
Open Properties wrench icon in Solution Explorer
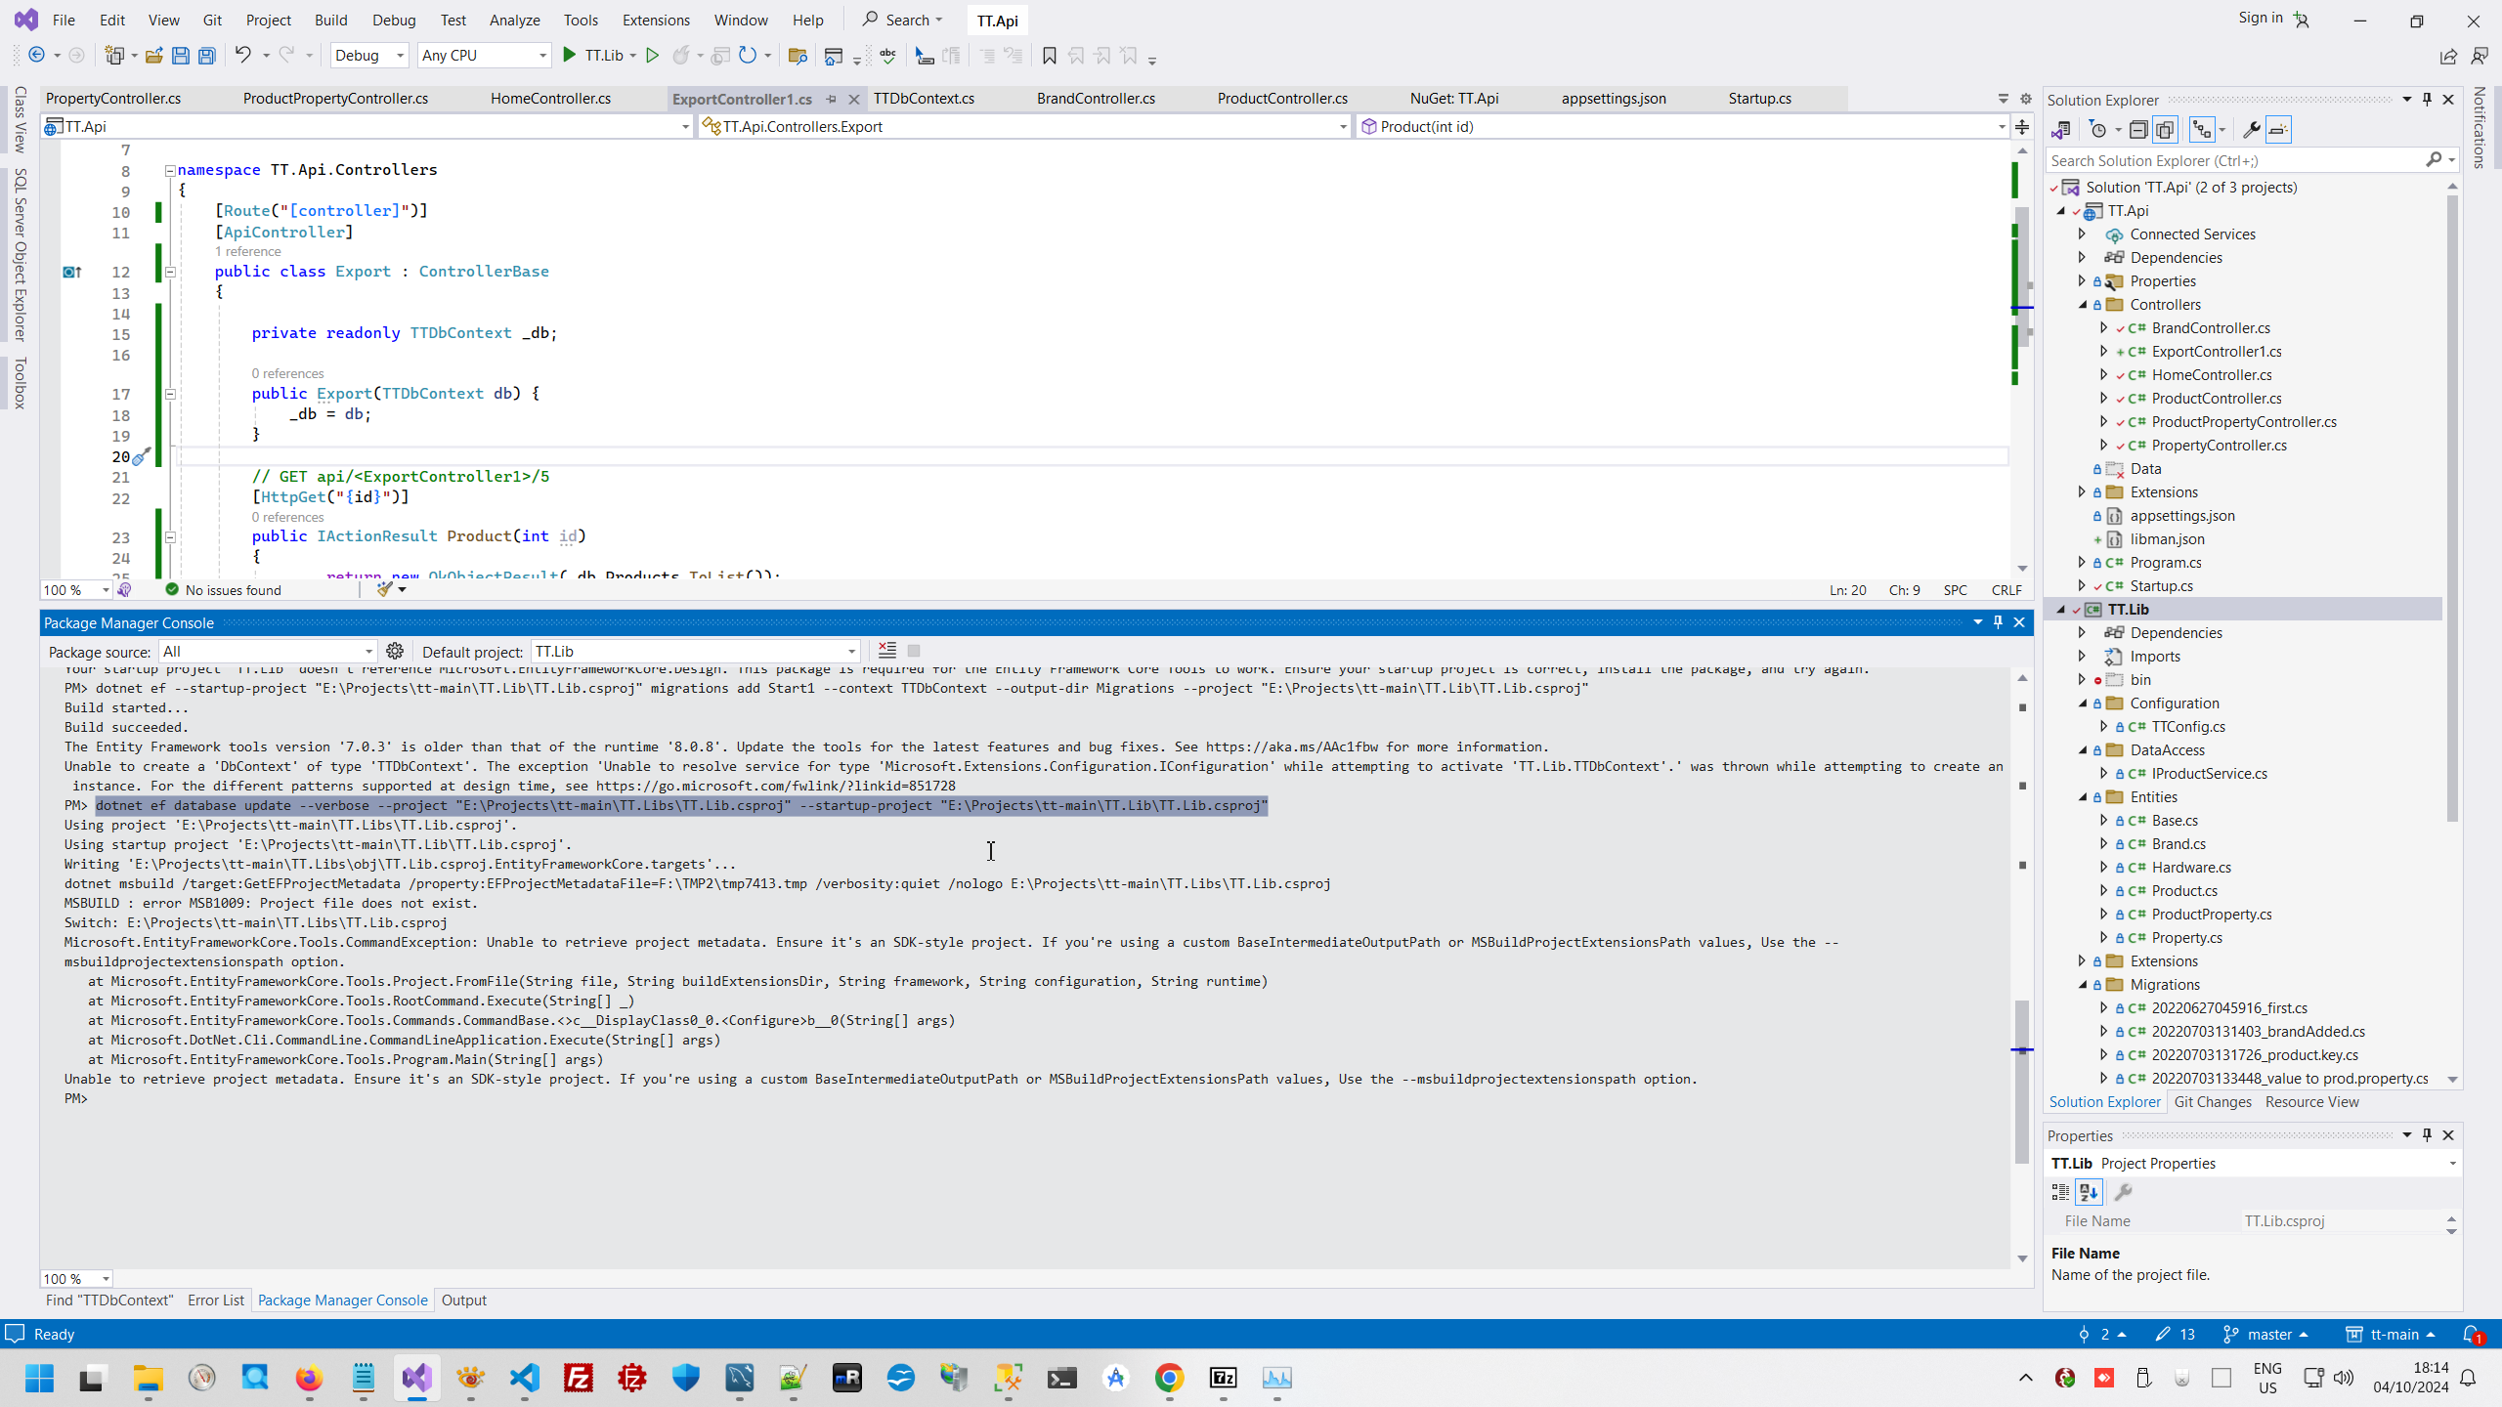pyautogui.click(x=2250, y=130)
